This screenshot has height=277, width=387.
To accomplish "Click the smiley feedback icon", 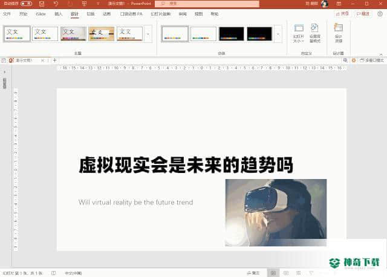I will [380, 14].
